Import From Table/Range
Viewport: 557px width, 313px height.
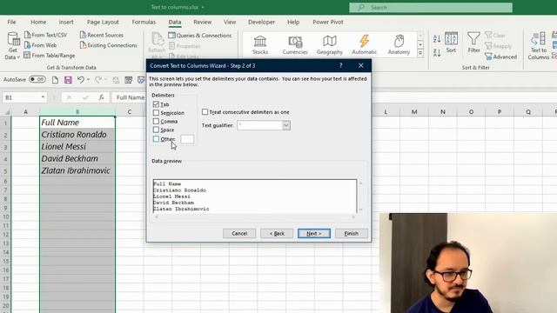coord(49,56)
